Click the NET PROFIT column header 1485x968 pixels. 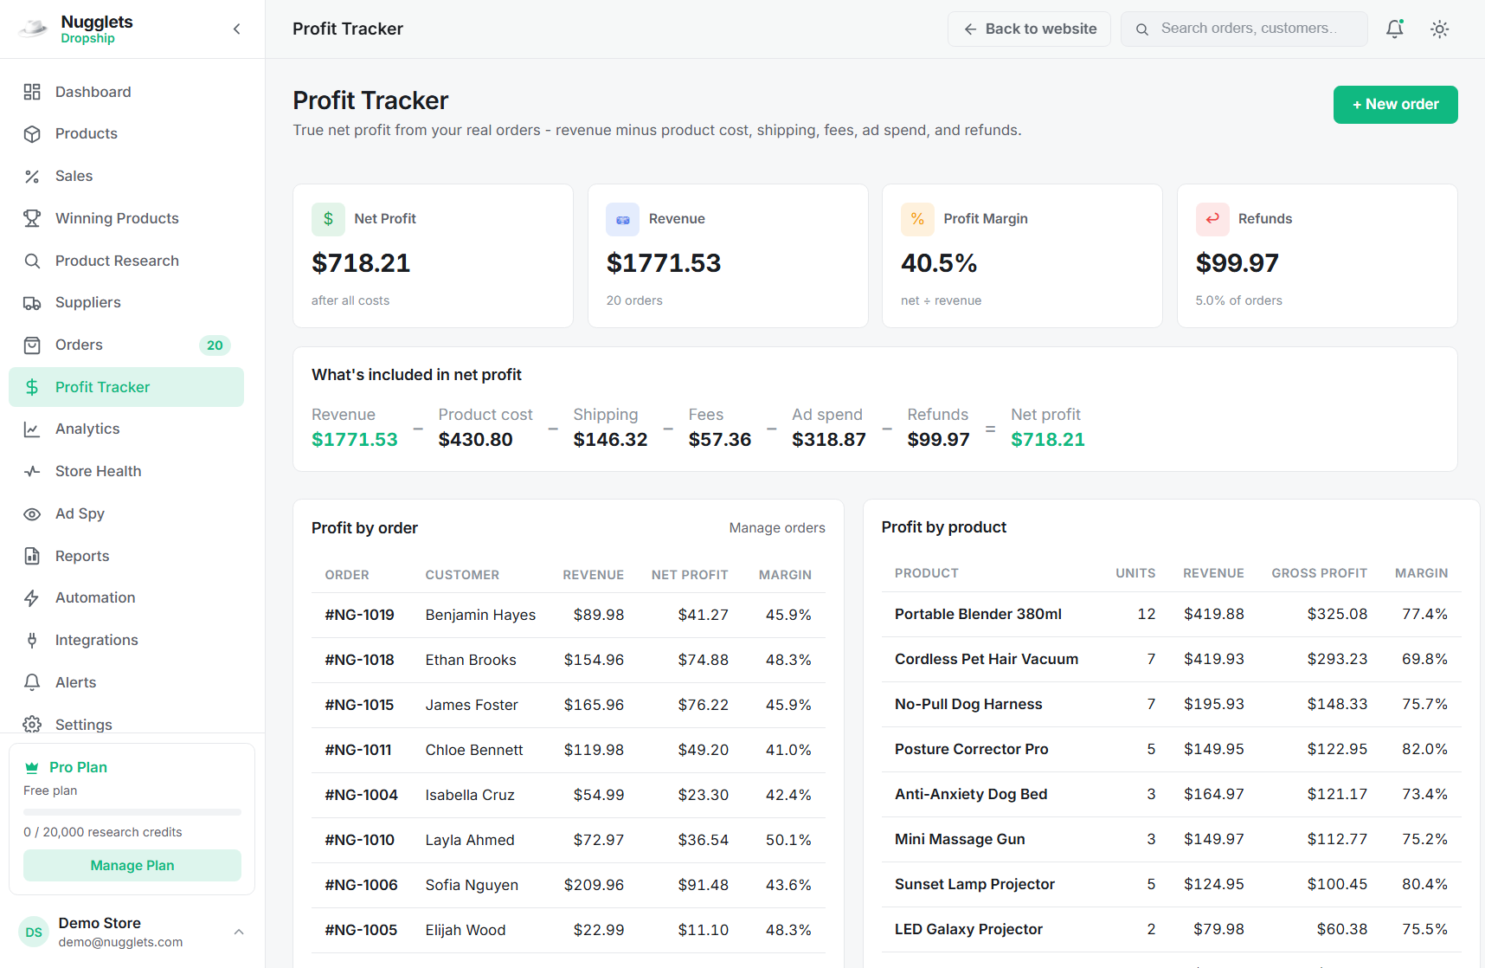[690, 575]
